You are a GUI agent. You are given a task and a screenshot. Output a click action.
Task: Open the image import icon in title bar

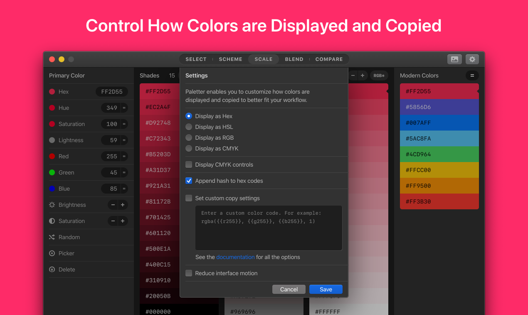coord(454,59)
